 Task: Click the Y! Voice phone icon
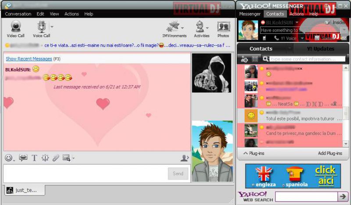[276, 38]
